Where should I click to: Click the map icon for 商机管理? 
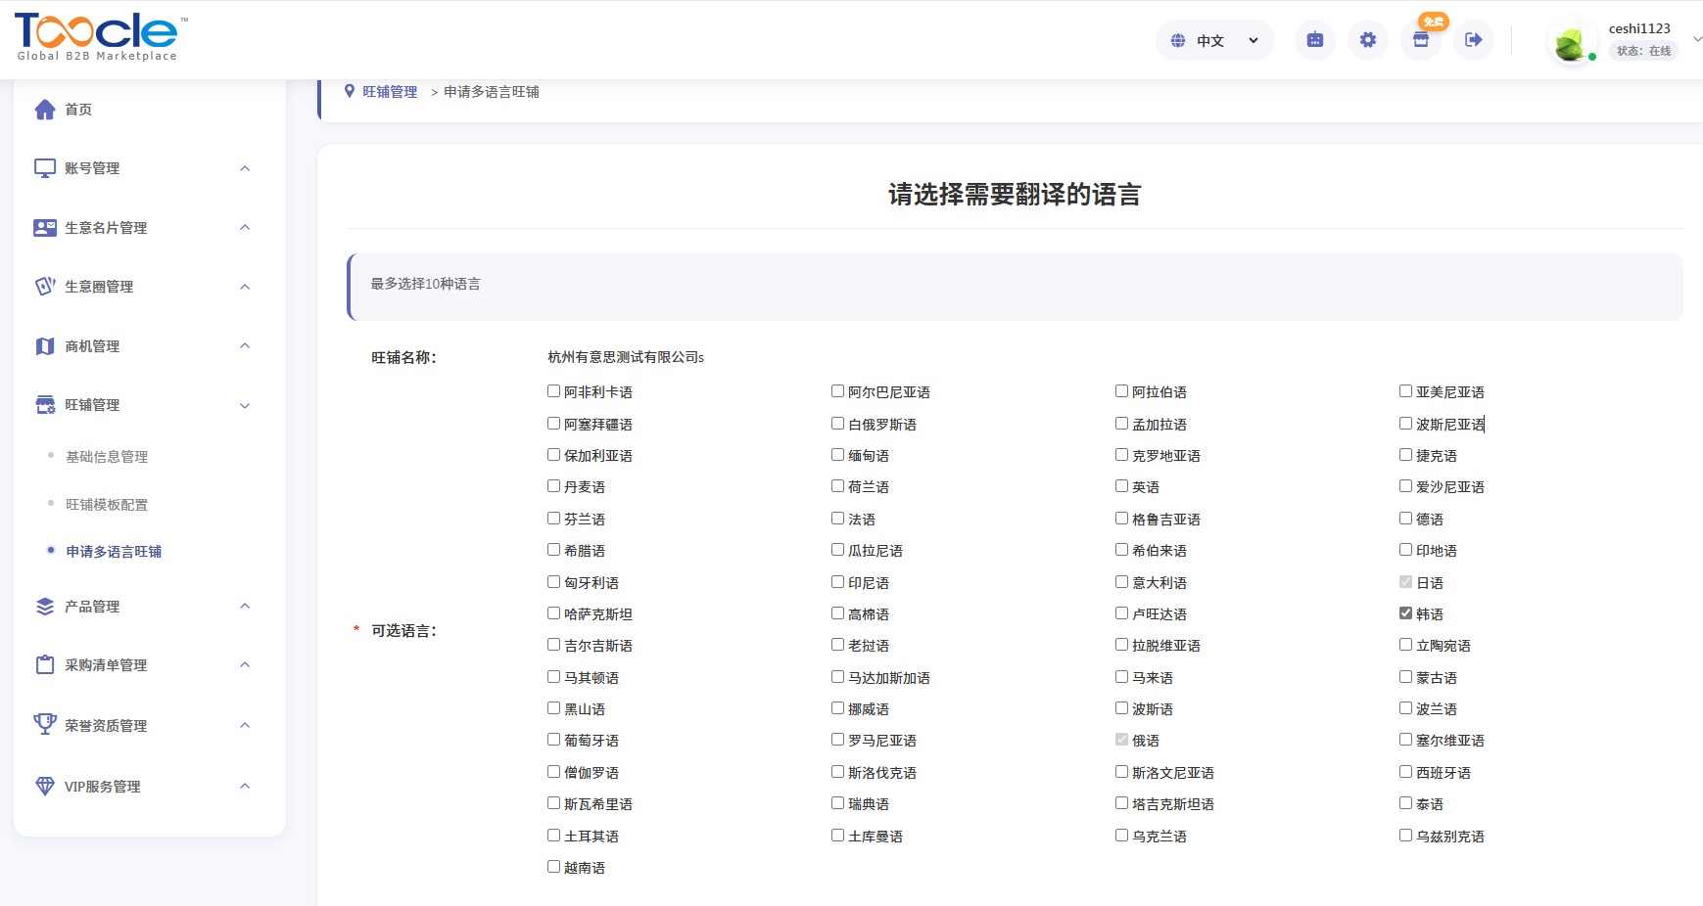coord(45,346)
